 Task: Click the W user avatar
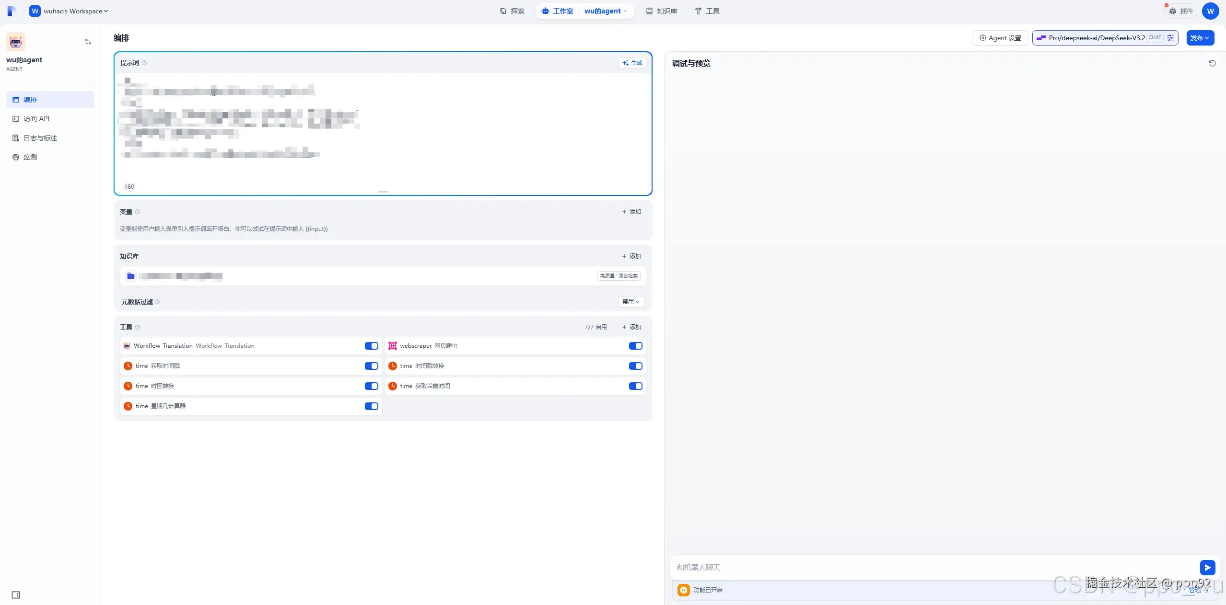1210,11
